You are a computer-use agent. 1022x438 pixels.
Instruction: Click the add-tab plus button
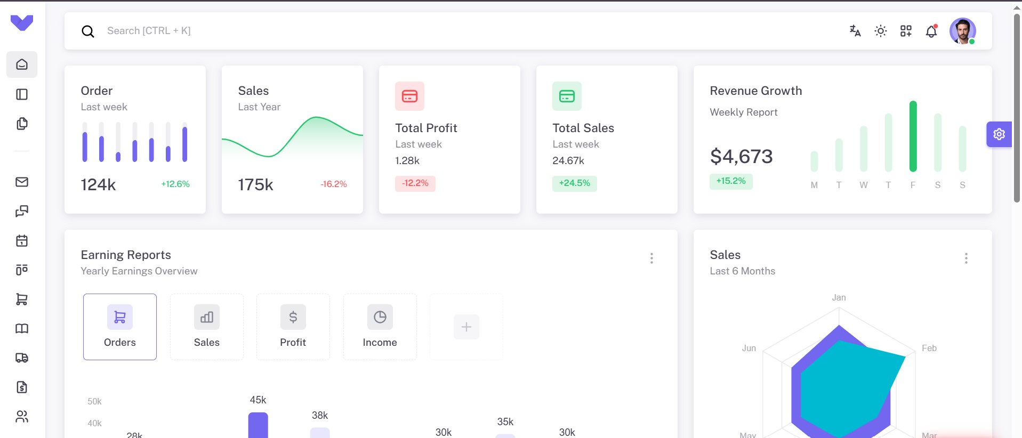tap(466, 327)
